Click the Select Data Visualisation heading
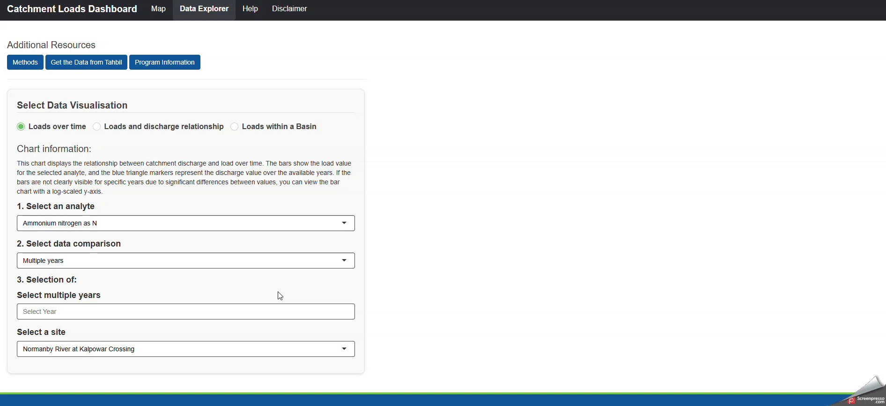 click(x=72, y=105)
